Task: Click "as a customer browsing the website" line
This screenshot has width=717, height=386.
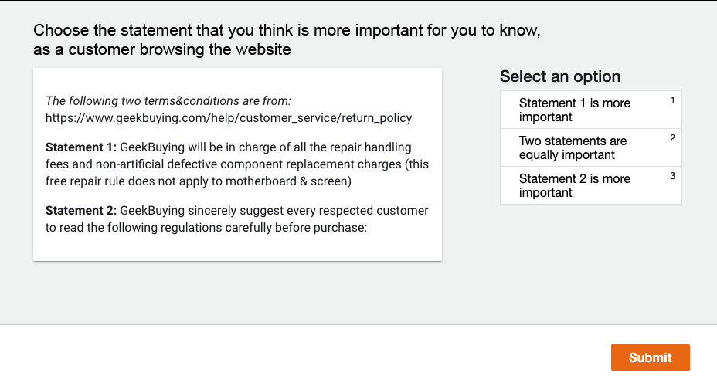Action: [161, 51]
